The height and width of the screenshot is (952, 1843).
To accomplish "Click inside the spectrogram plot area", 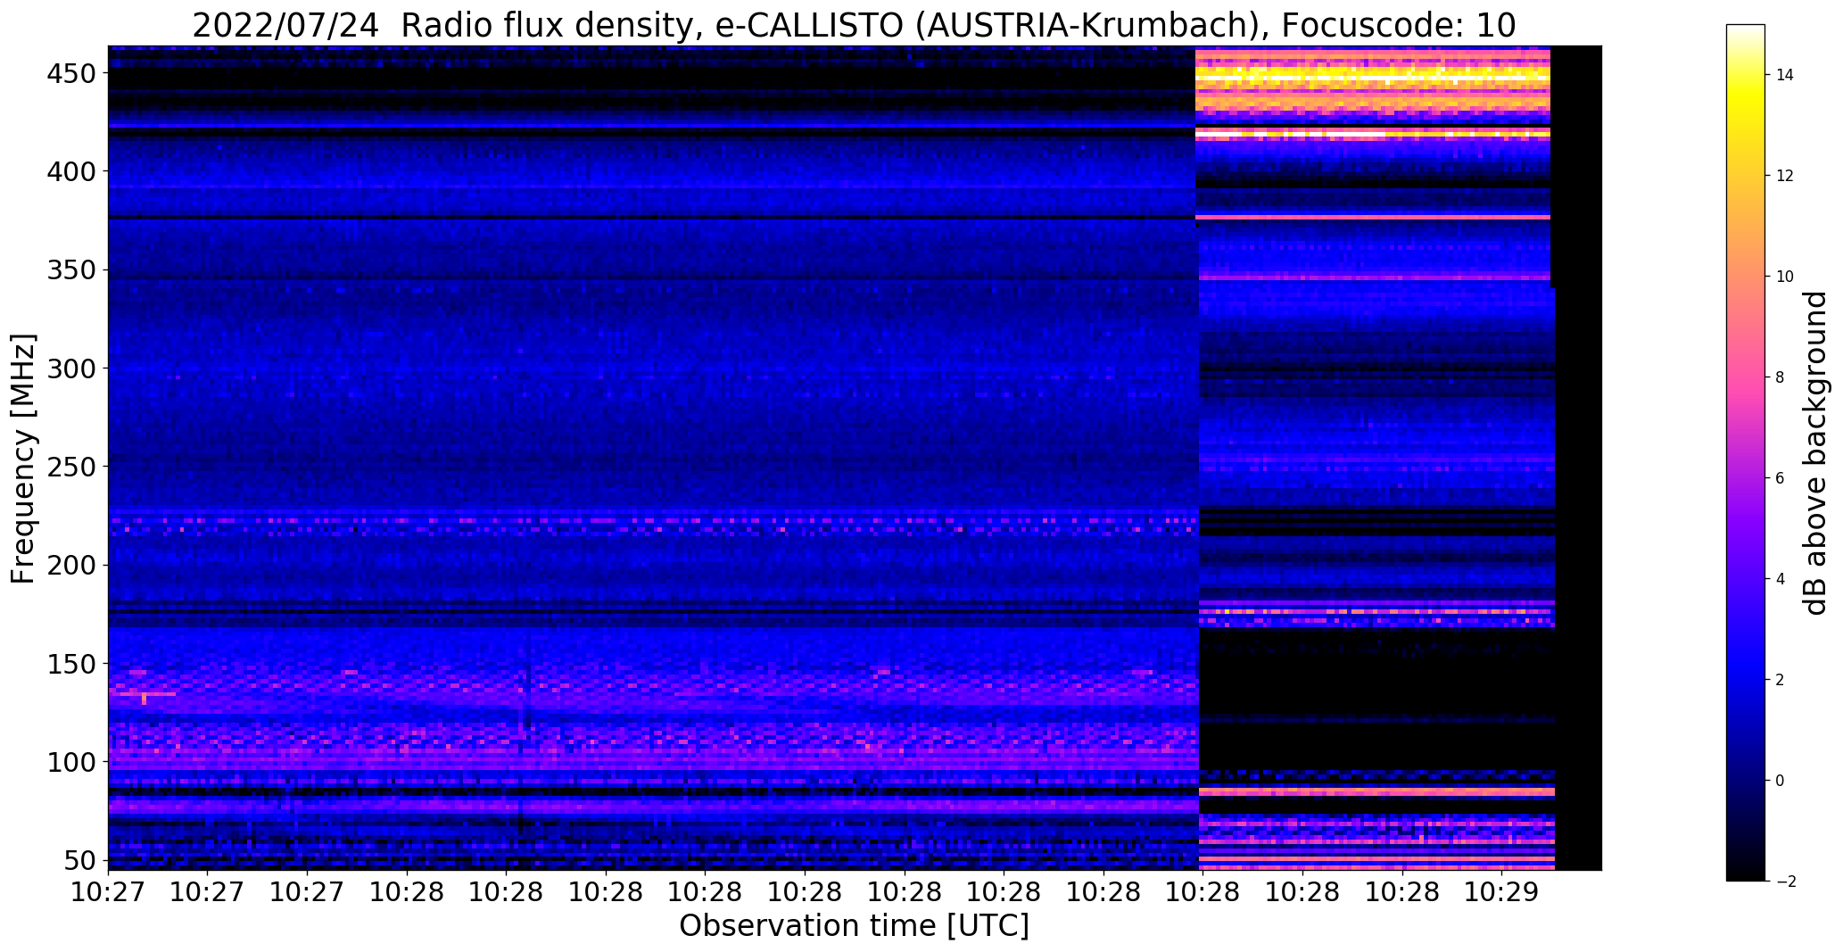I will point(855,458).
